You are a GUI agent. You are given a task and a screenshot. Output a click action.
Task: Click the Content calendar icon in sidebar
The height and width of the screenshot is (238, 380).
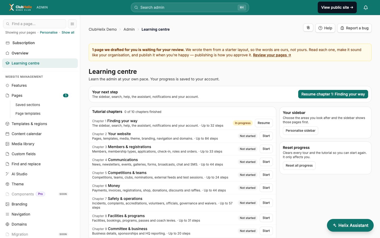coord(7,134)
